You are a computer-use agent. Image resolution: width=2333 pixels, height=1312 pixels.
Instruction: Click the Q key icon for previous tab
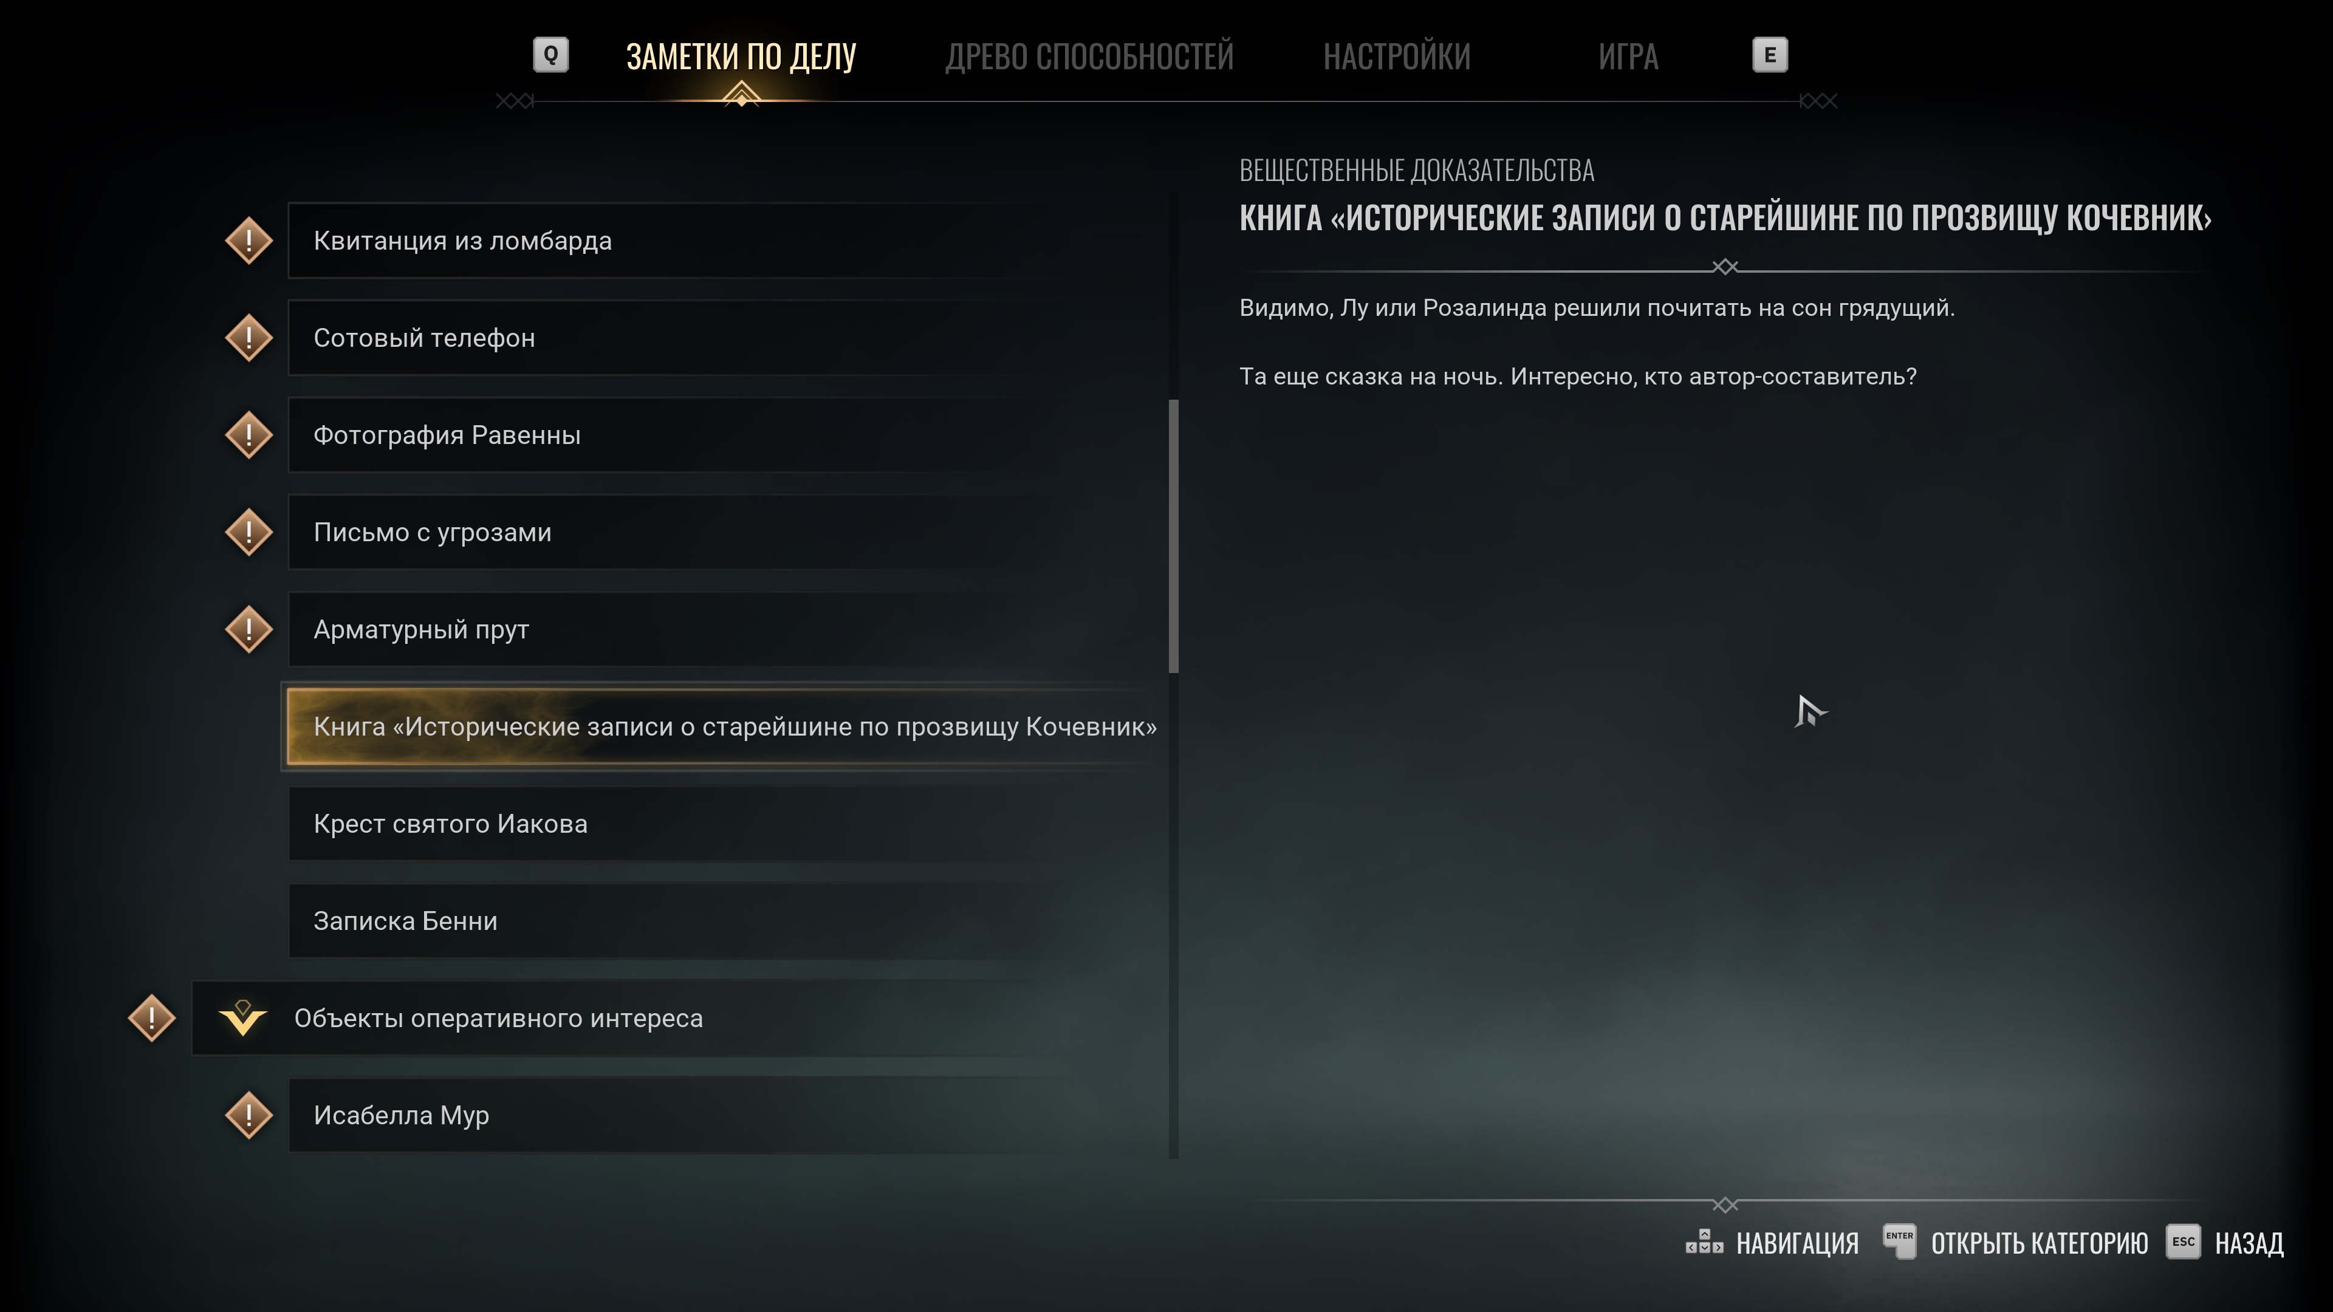click(550, 55)
